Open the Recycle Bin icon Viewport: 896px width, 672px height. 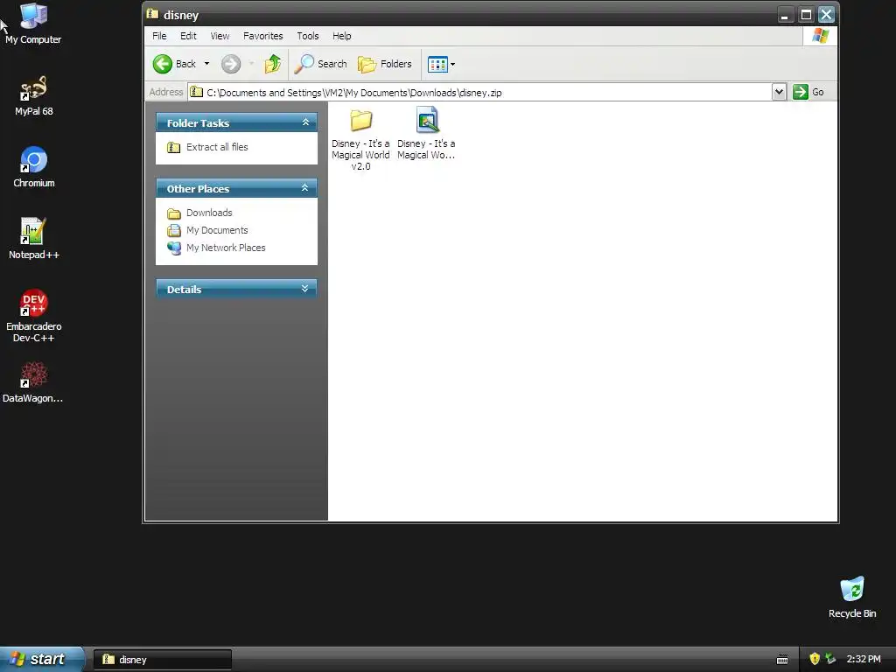pos(852,597)
